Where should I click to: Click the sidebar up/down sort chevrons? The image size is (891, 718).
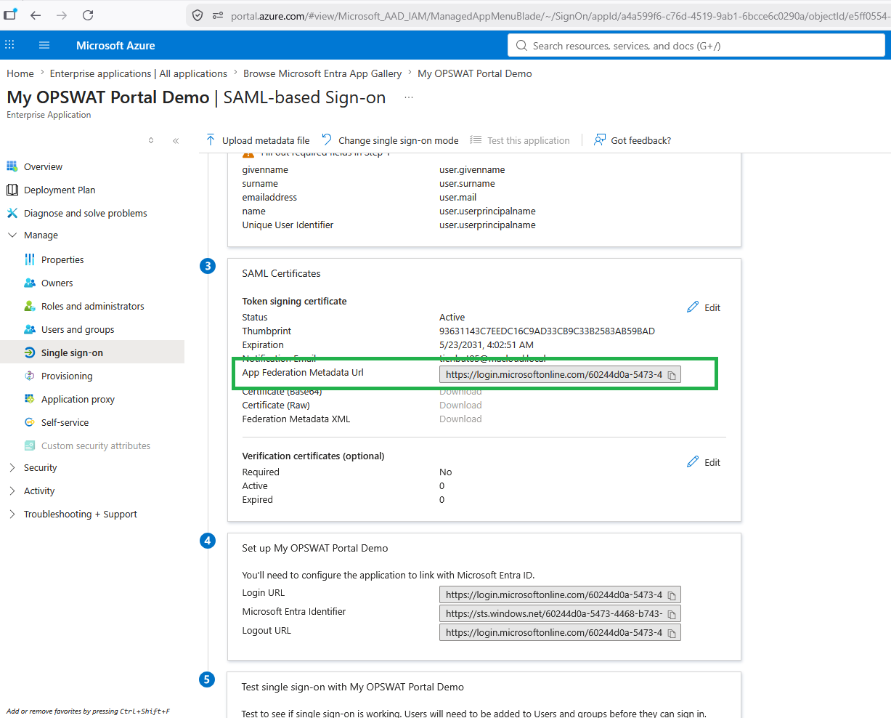[151, 141]
